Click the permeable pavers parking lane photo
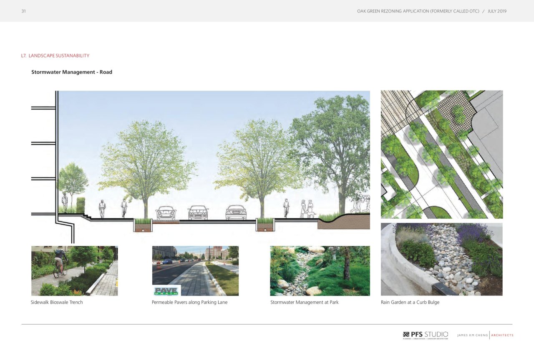Screen dimensions: 534x346 tap(195, 271)
